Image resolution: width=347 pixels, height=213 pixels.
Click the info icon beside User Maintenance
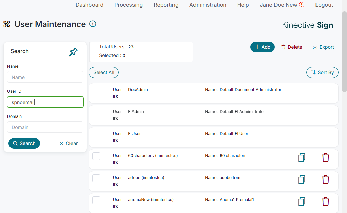[93, 24]
